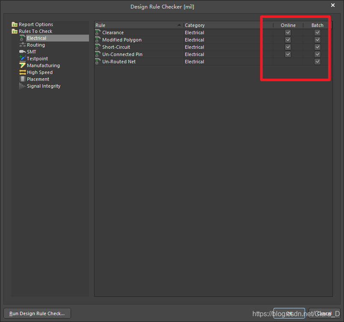
Task: Select the Routing rules category icon
Action: [x=23, y=45]
